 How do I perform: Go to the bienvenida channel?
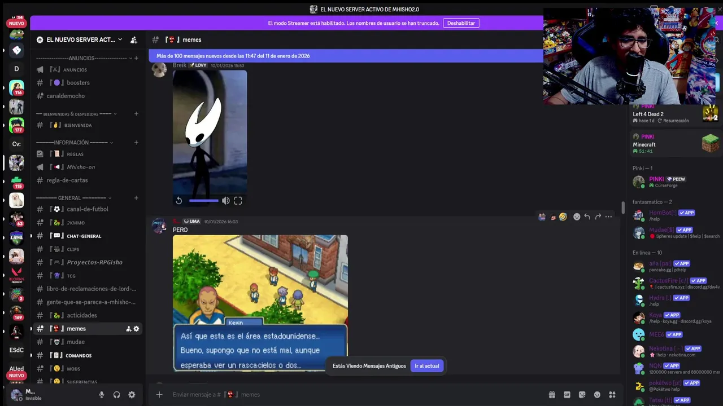pyautogui.click(x=86, y=125)
